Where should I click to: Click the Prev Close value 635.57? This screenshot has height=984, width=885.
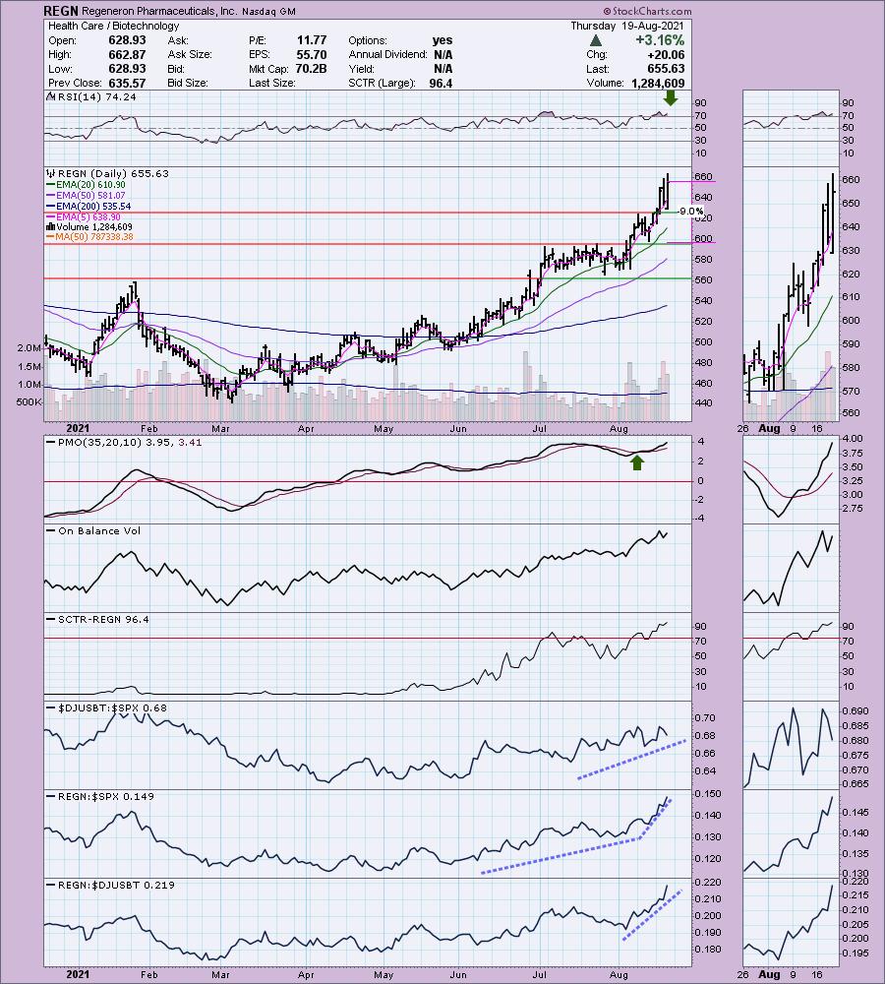click(x=127, y=83)
